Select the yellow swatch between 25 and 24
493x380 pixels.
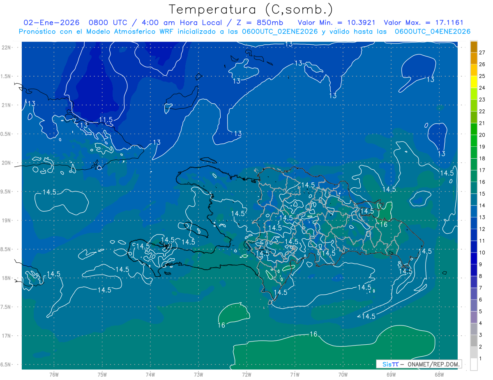(x=474, y=82)
